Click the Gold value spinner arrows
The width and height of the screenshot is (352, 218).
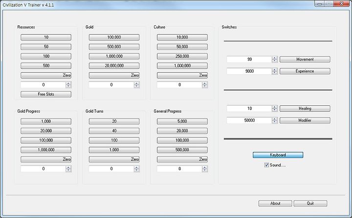[136, 85]
